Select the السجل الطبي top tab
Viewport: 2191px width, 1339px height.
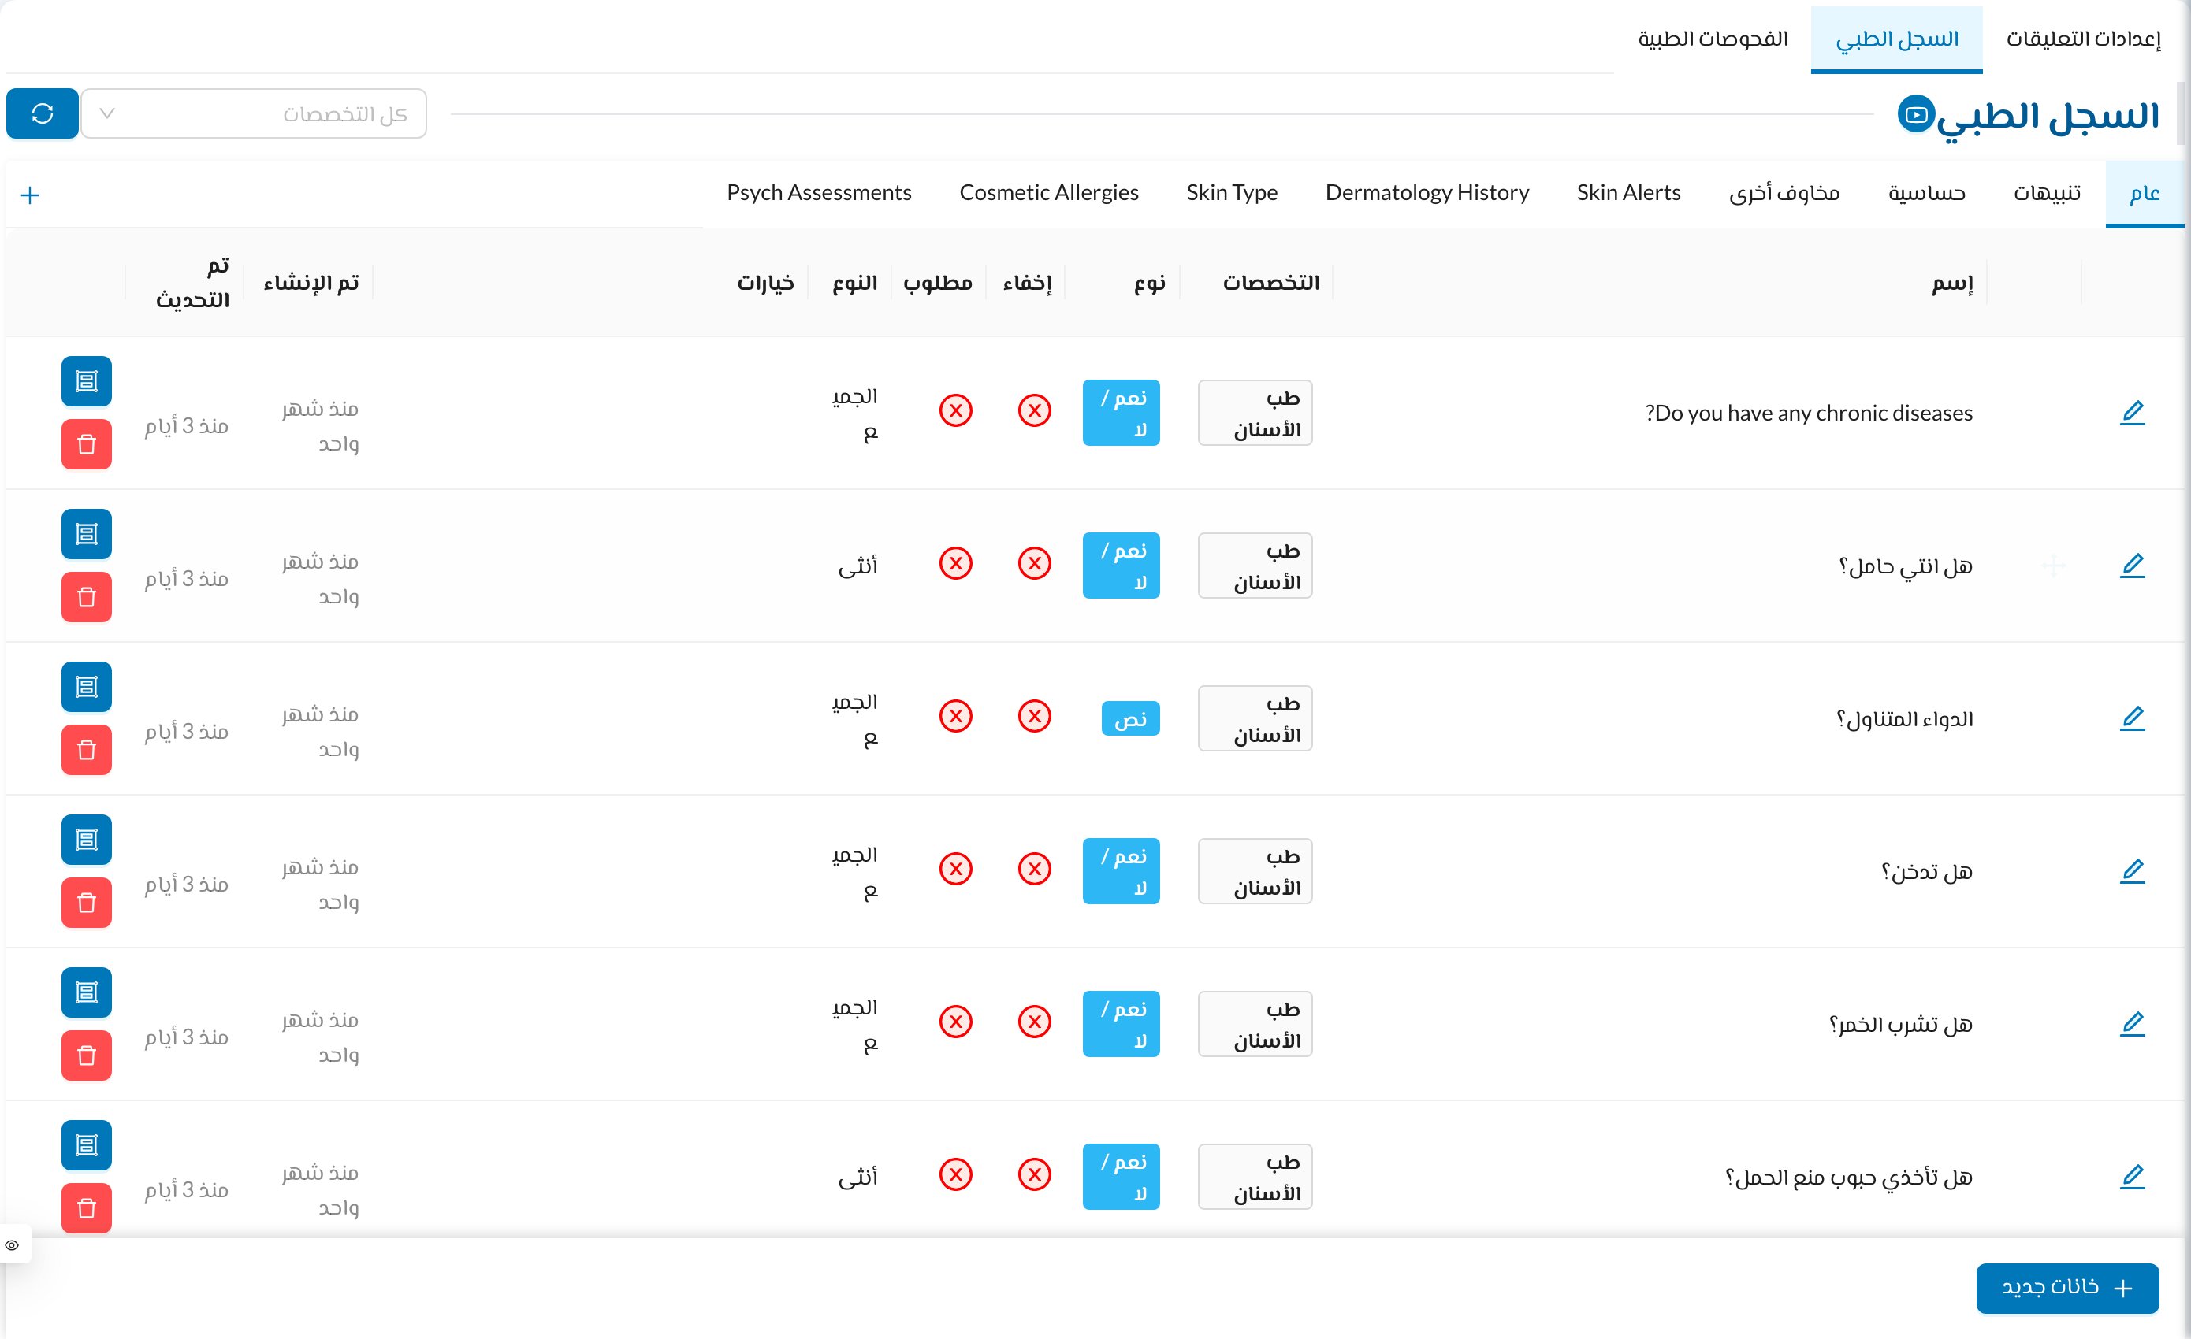(1897, 39)
